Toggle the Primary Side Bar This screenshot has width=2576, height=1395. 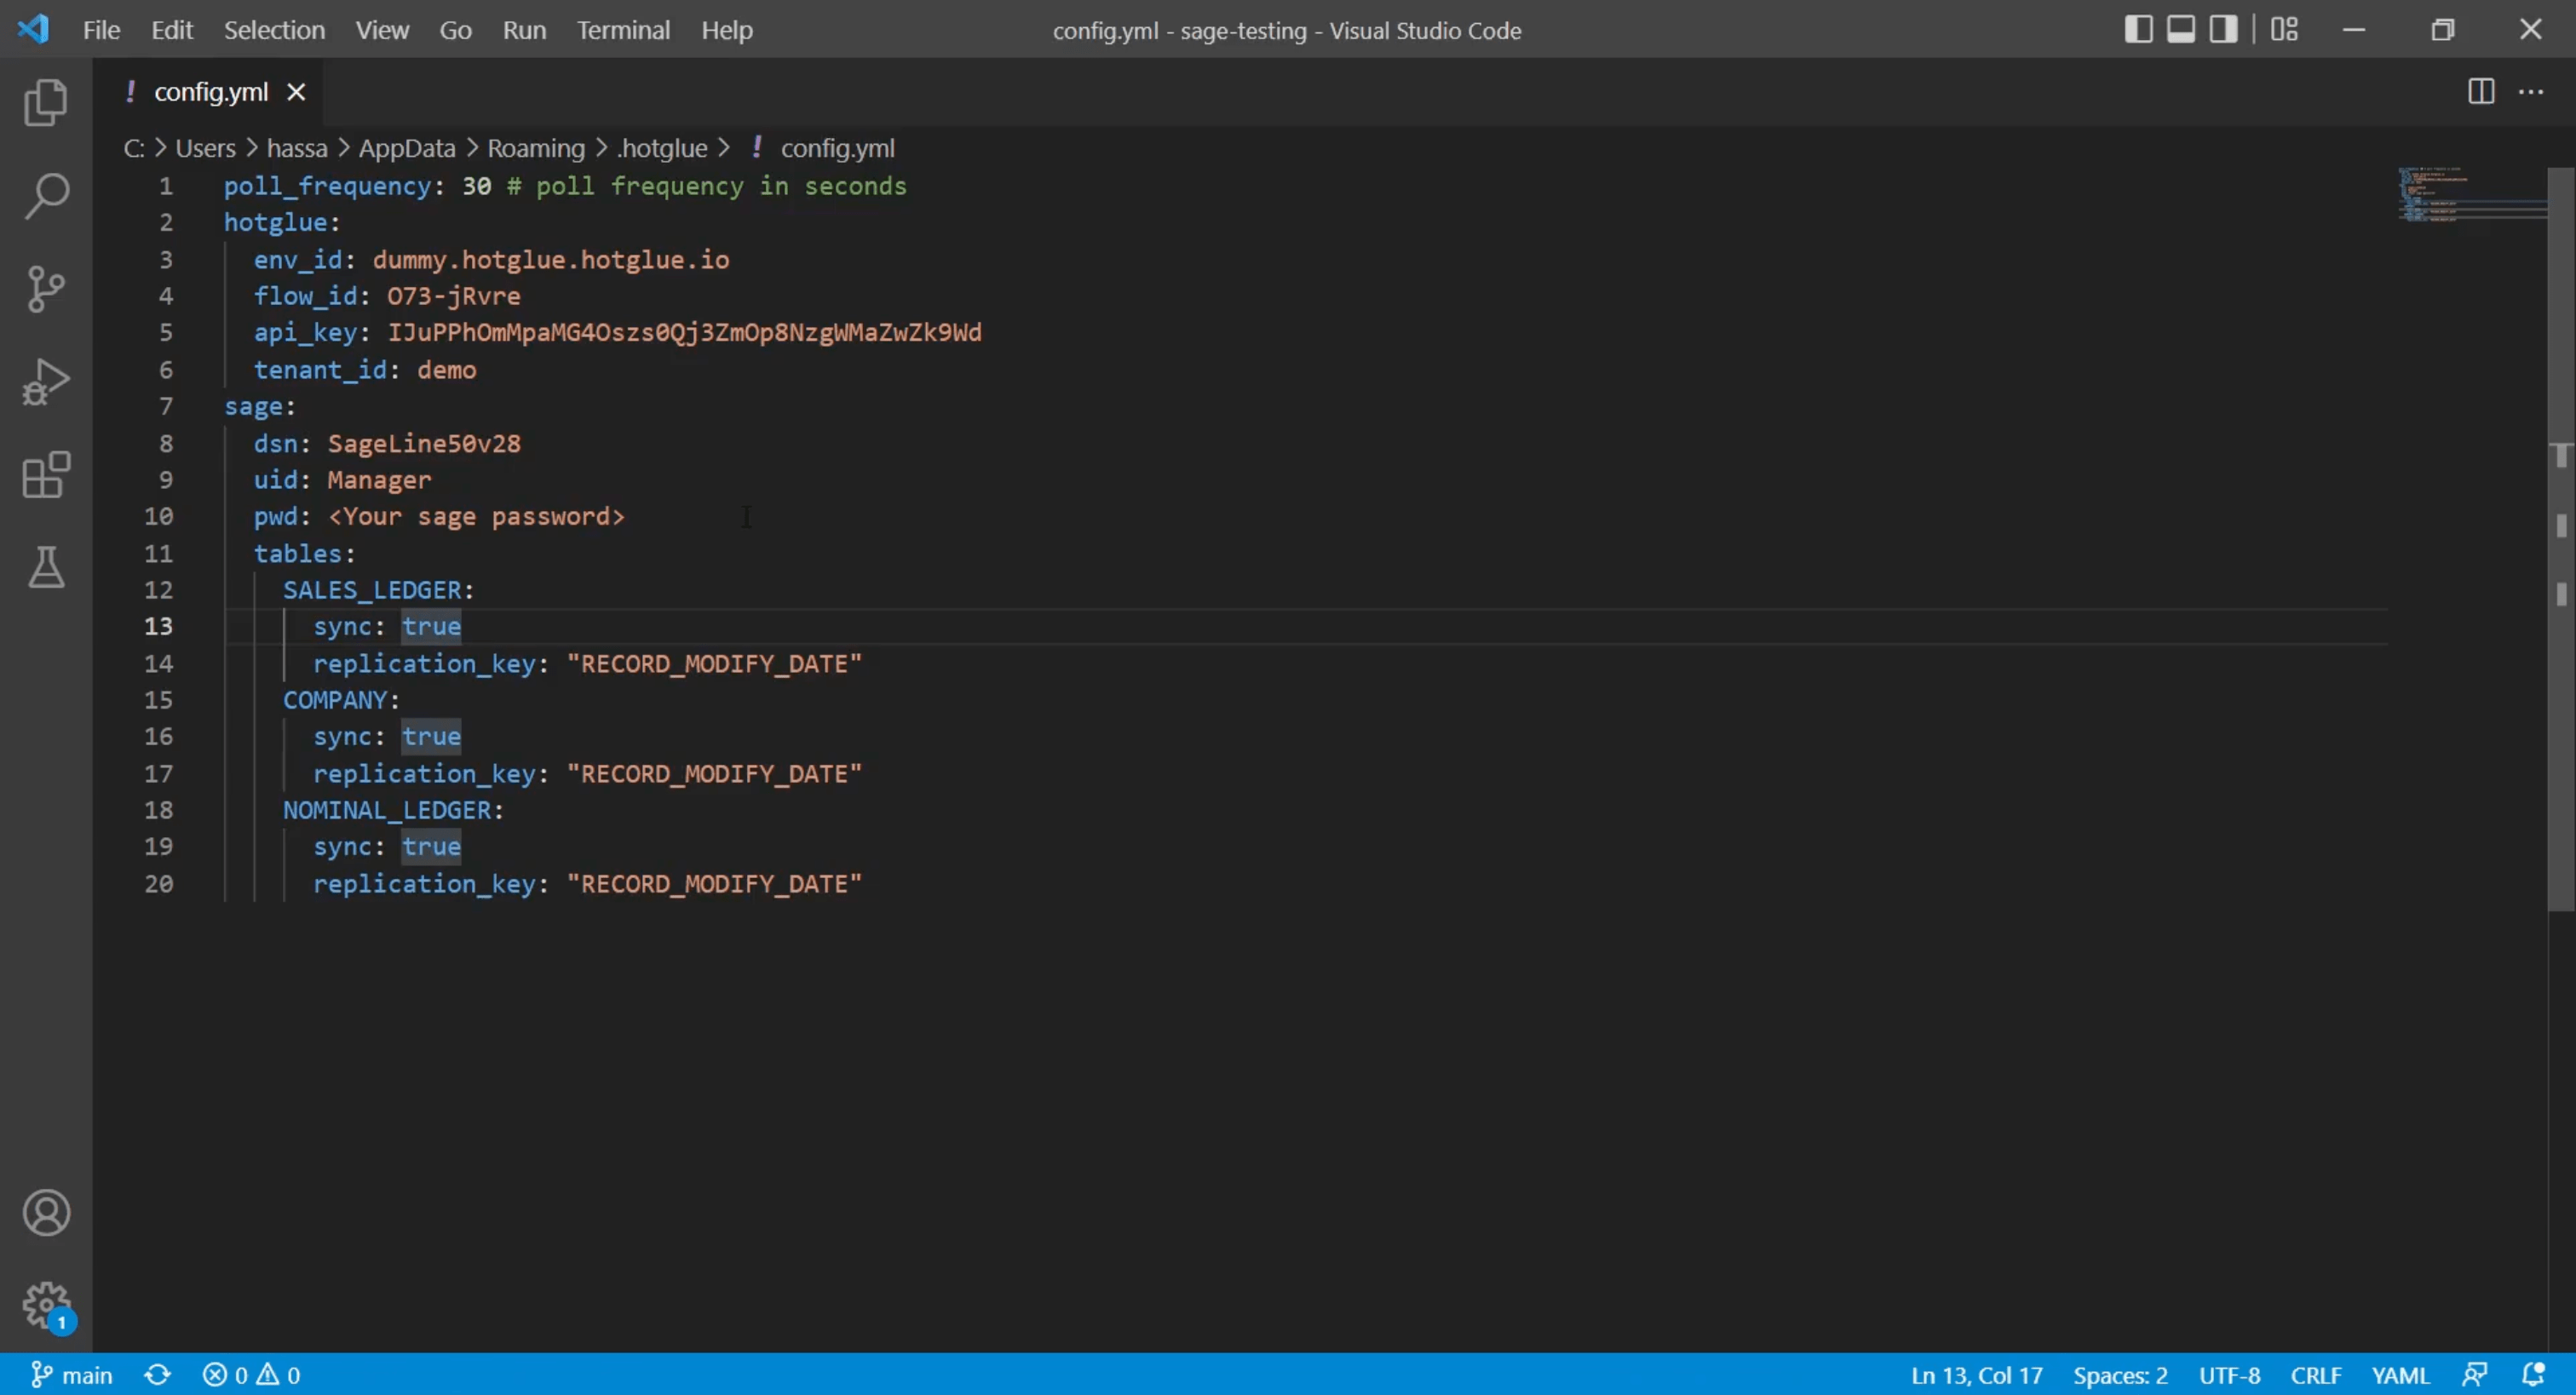tap(2138, 29)
